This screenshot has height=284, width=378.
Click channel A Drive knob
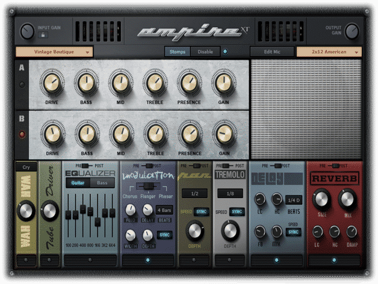coord(52,83)
